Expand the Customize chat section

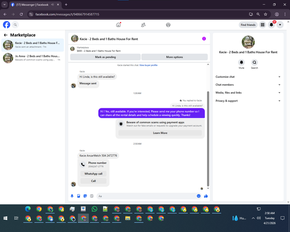248,77
